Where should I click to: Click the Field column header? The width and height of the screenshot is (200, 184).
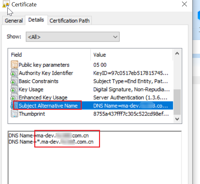[x=49, y=55]
